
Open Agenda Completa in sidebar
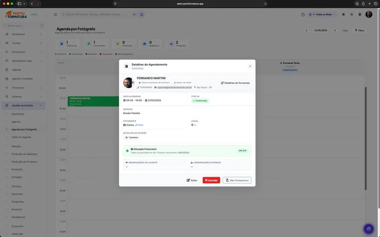[23, 79]
